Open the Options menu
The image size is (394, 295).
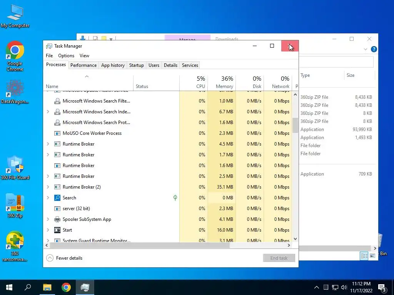point(66,56)
